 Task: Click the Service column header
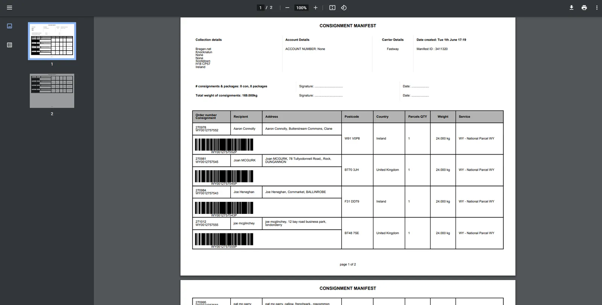tap(479, 117)
